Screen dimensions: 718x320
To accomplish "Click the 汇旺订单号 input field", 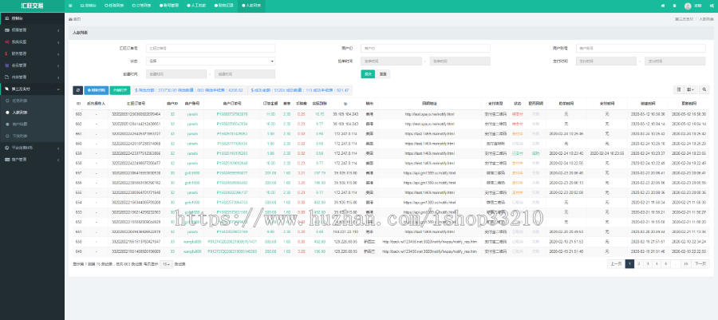I will click(211, 48).
